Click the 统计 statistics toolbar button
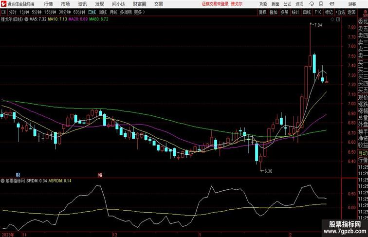The height and width of the screenshot is (237, 368). [x=295, y=12]
